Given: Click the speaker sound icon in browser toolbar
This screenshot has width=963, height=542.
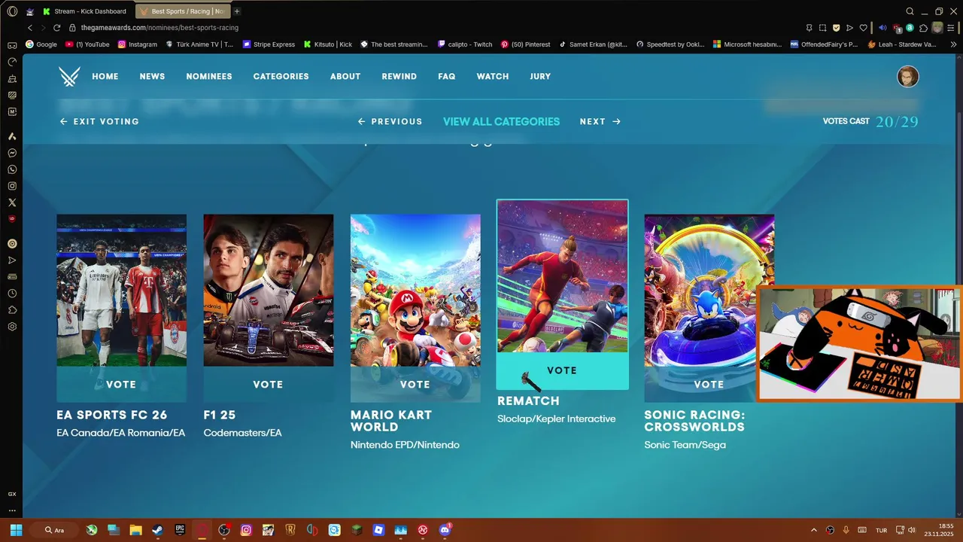Looking at the screenshot, I should [x=883, y=28].
